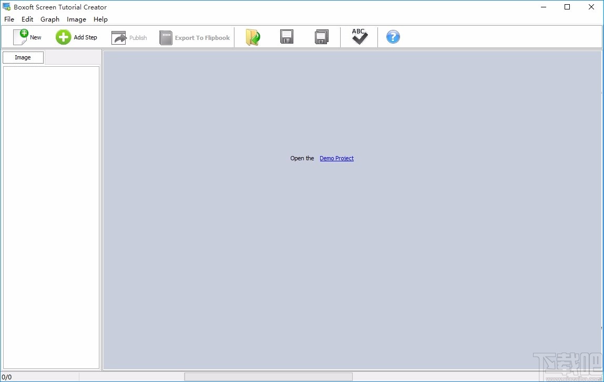
Task: Open the Edit menu
Action: click(x=27, y=19)
